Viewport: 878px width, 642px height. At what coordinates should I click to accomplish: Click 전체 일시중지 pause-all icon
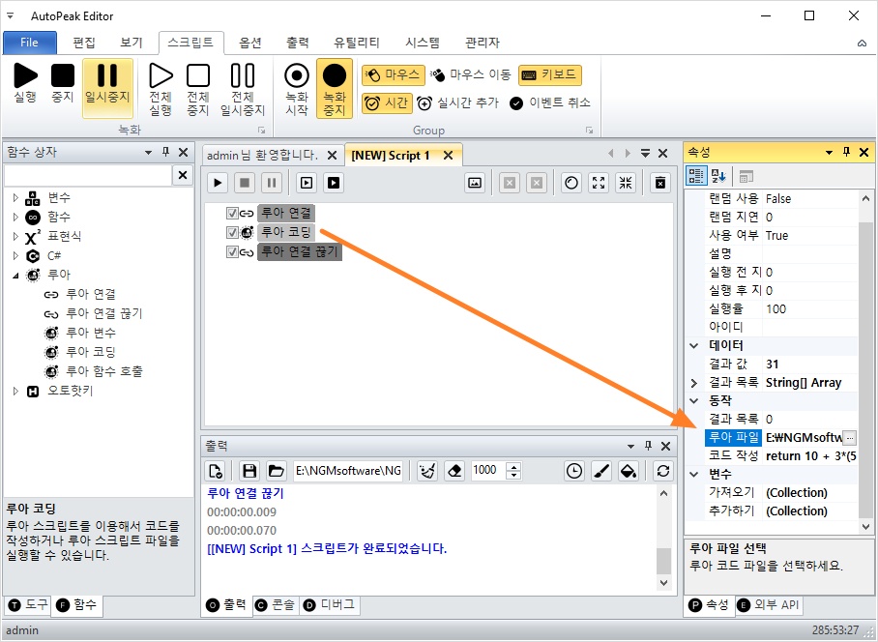[243, 88]
